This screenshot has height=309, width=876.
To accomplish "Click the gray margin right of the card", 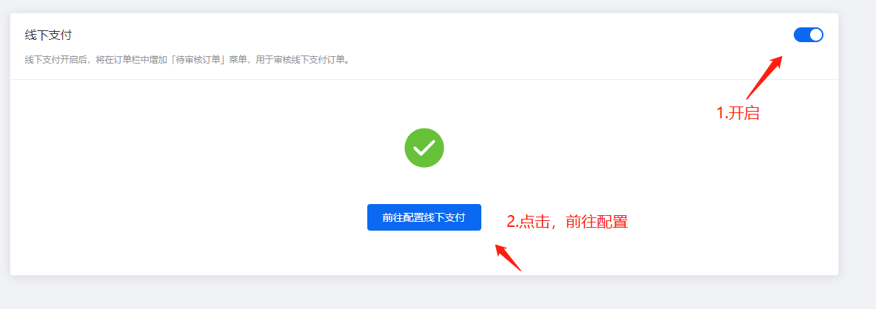I will click(857, 145).
